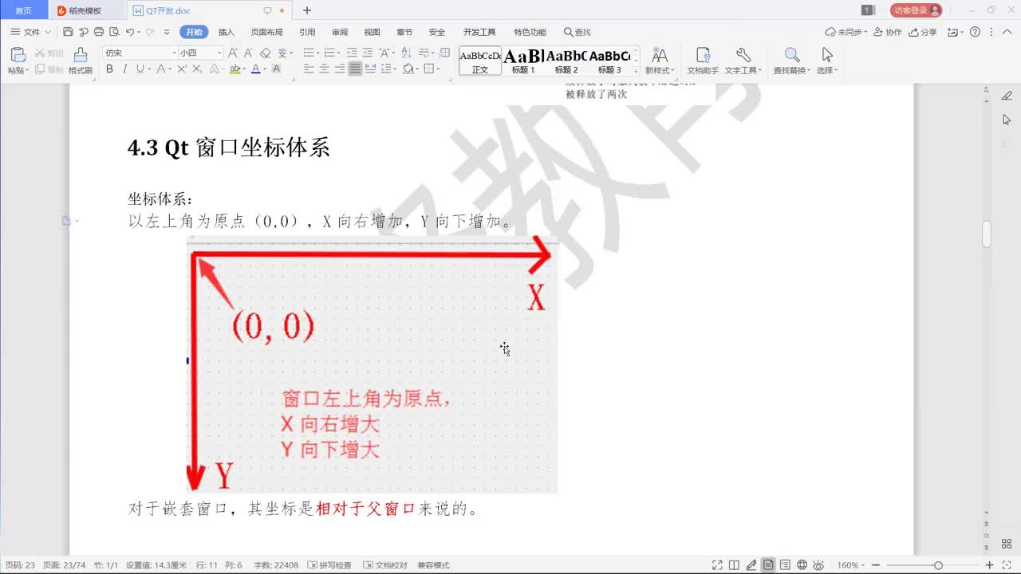Click the Fullscreen icon in status bar
The height and width of the screenshot is (574, 1021).
coord(717,565)
